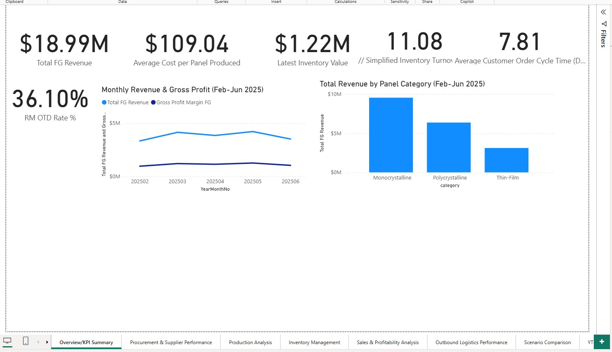Expand the Filters pane with the chevron

[602, 12]
